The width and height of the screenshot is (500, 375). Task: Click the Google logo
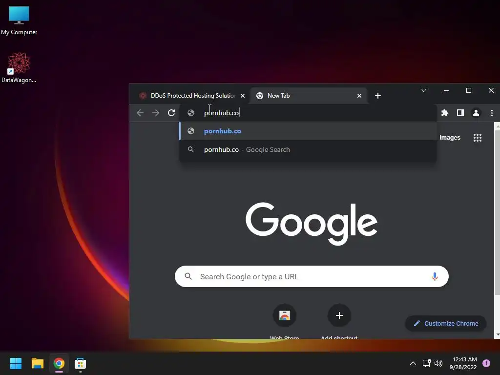(x=312, y=224)
